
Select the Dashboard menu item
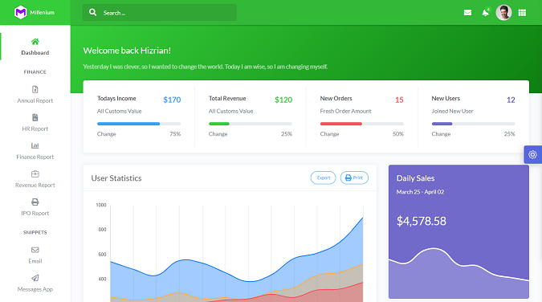coord(35,47)
